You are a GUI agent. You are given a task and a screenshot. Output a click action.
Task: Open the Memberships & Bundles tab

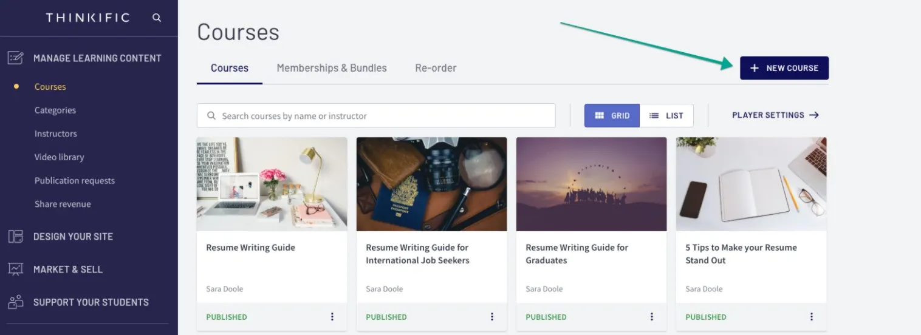[x=332, y=68]
